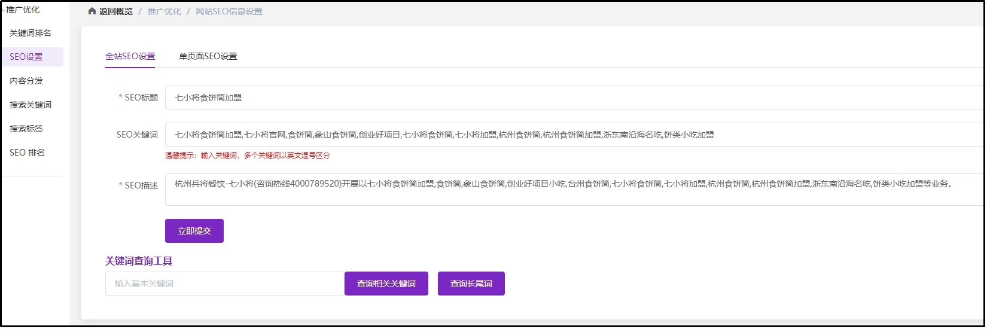Click the 返回概览 breadcrumb link
This screenshot has width=987, height=329.
(x=116, y=11)
